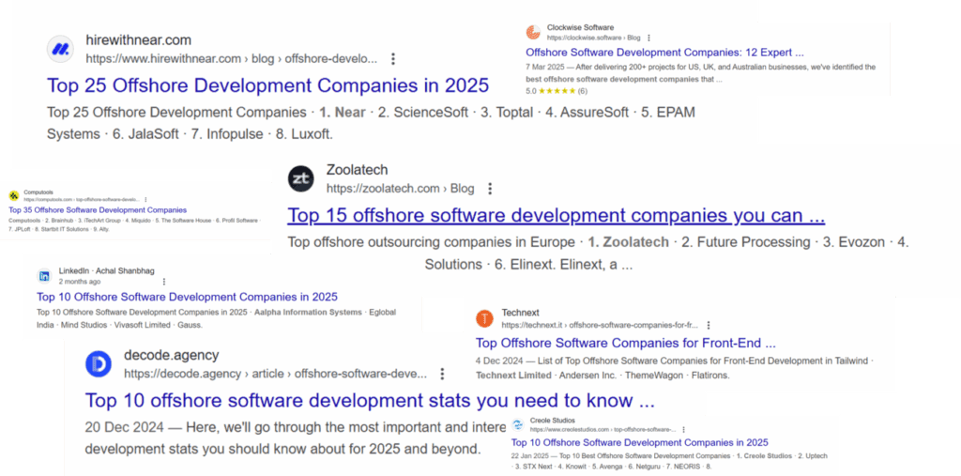Image resolution: width=961 pixels, height=476 pixels.
Task: Open the three-dot menu next to zoolatech.com URL
Action: pyautogui.click(x=489, y=189)
